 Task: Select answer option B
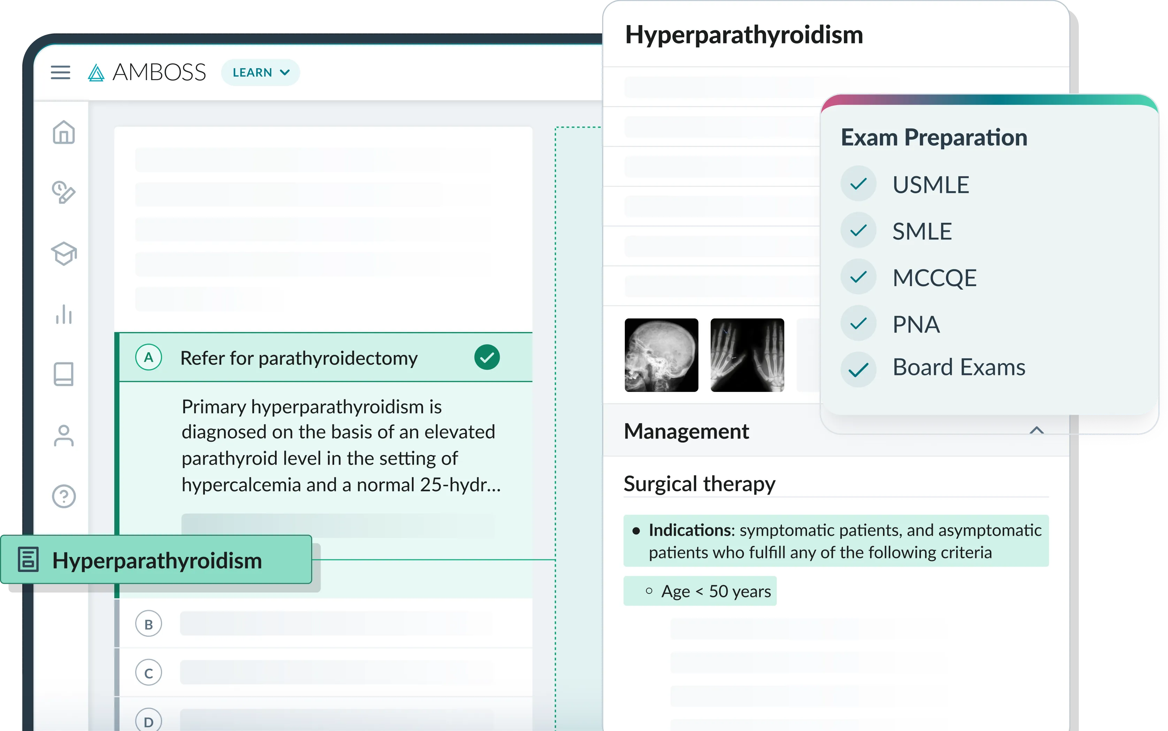pos(148,624)
